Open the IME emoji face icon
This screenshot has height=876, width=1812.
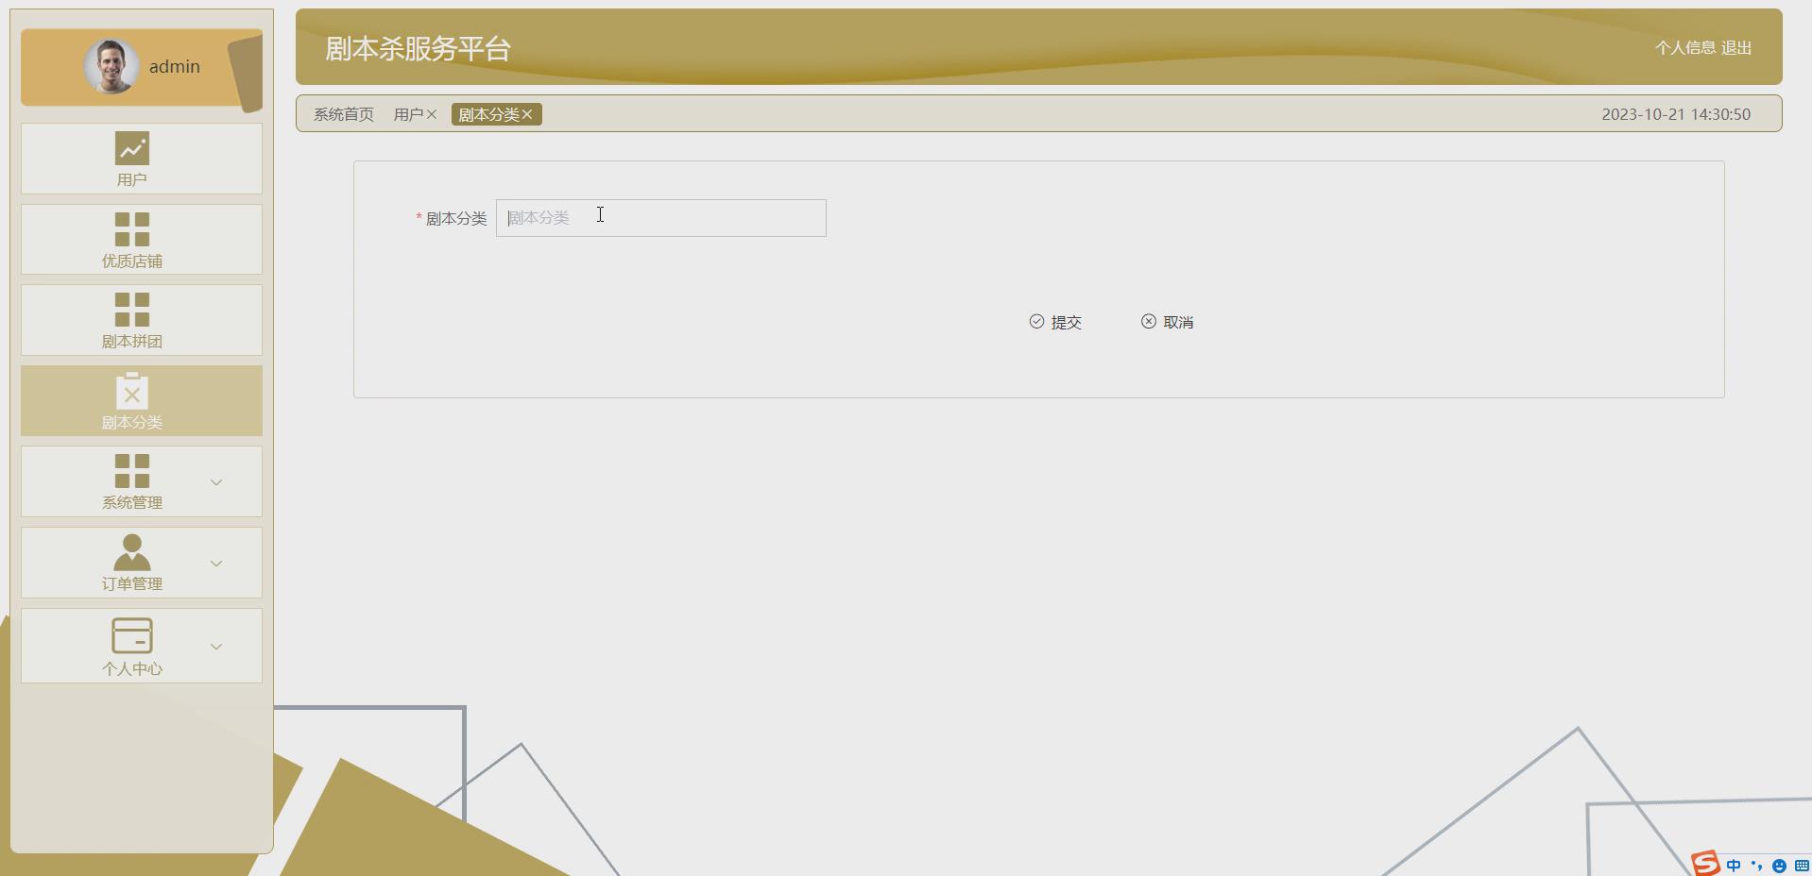pos(1779,866)
